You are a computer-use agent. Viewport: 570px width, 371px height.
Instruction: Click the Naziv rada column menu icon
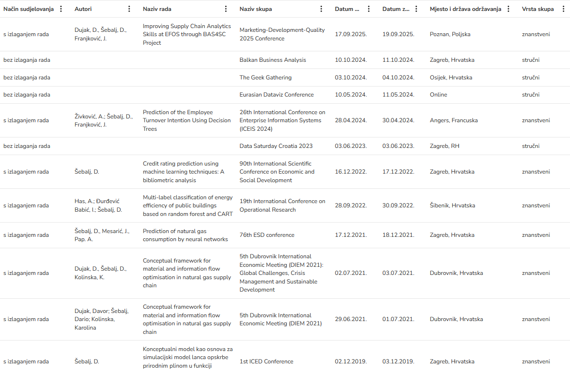point(226,9)
